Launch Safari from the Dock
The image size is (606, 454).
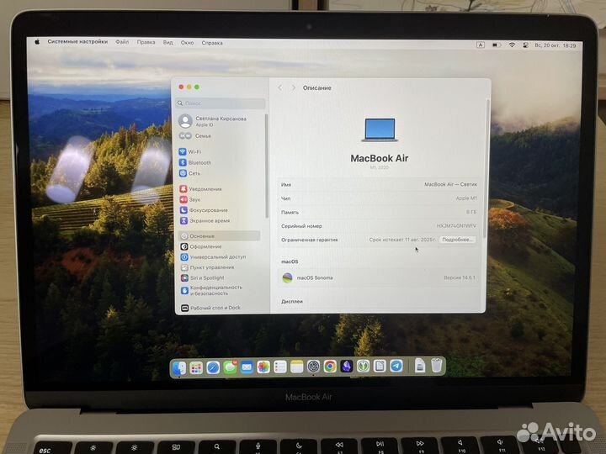coord(213,367)
